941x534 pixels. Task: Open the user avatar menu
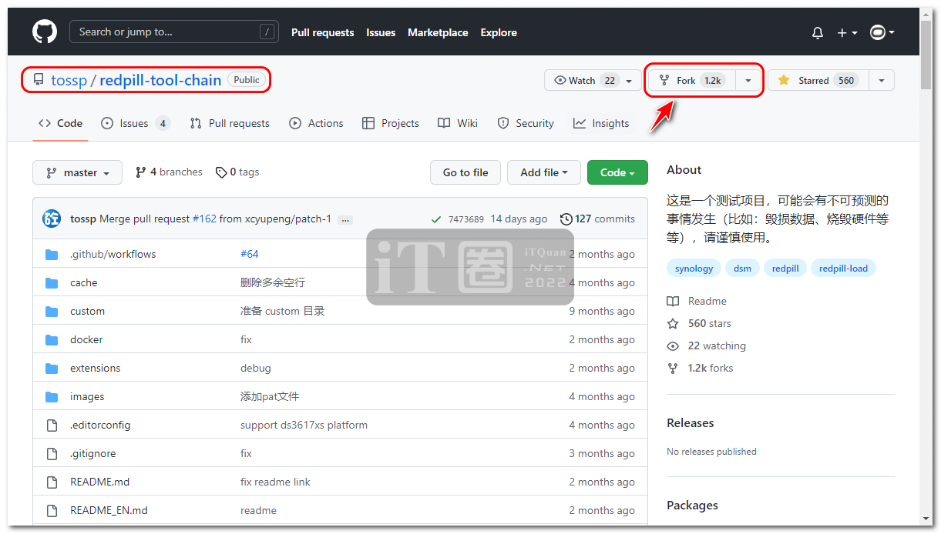[x=882, y=32]
